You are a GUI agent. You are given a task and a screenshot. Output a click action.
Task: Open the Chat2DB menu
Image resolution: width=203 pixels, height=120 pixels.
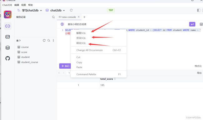[x=7, y=5]
